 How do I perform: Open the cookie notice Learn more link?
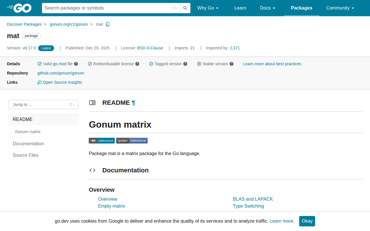(x=282, y=221)
